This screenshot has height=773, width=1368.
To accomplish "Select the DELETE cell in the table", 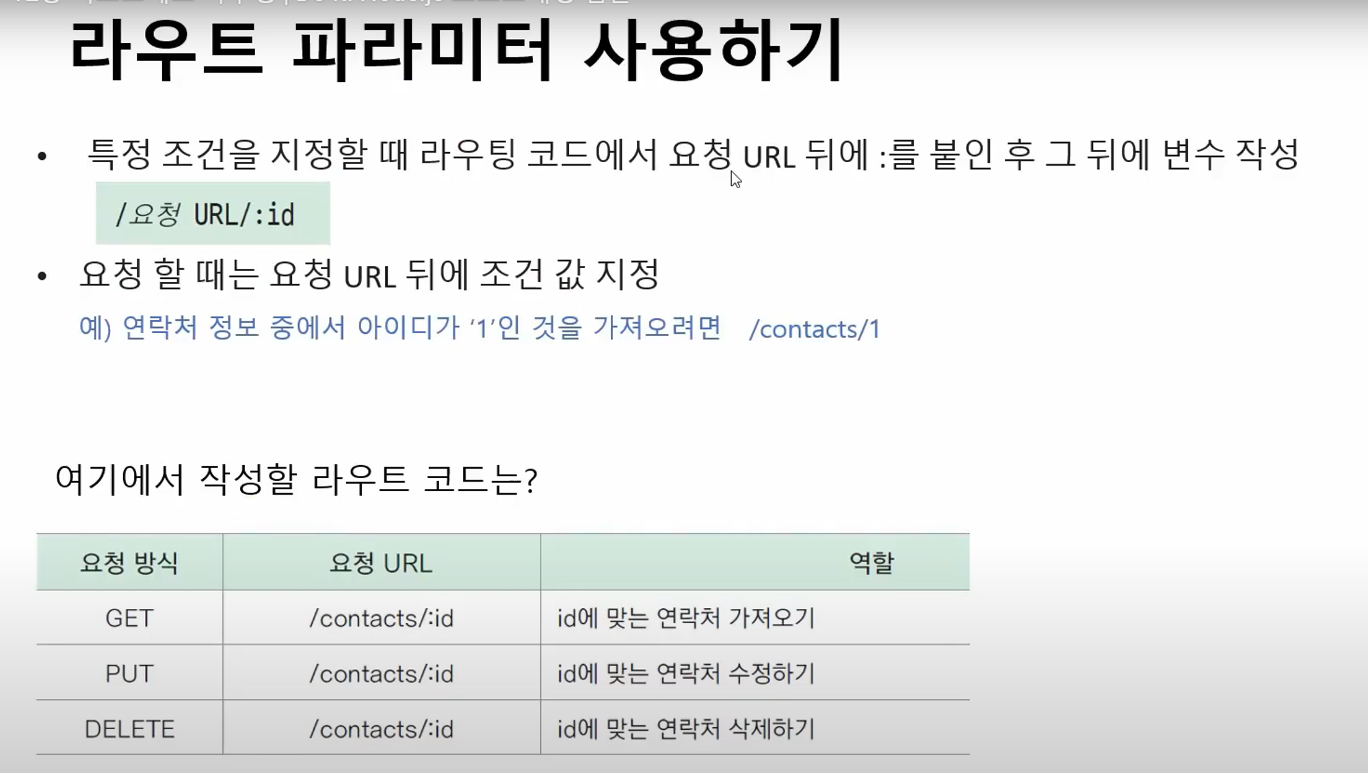I will click(129, 729).
